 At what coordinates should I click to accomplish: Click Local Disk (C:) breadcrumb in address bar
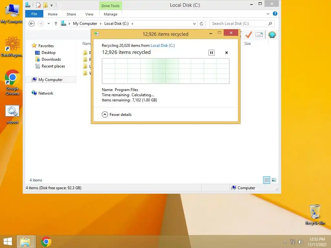[116, 24]
